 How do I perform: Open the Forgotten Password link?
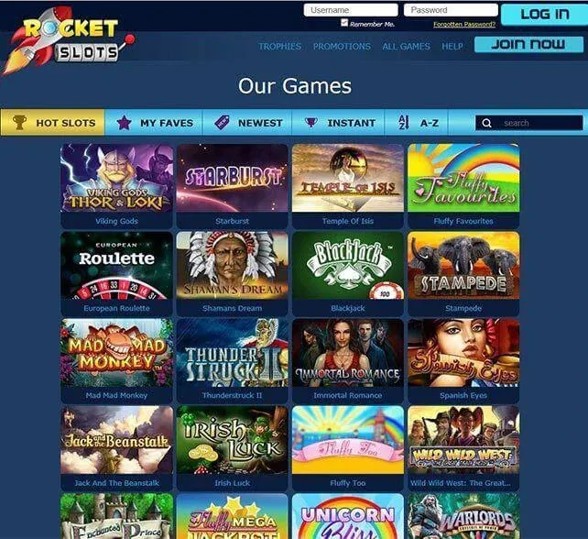click(464, 25)
